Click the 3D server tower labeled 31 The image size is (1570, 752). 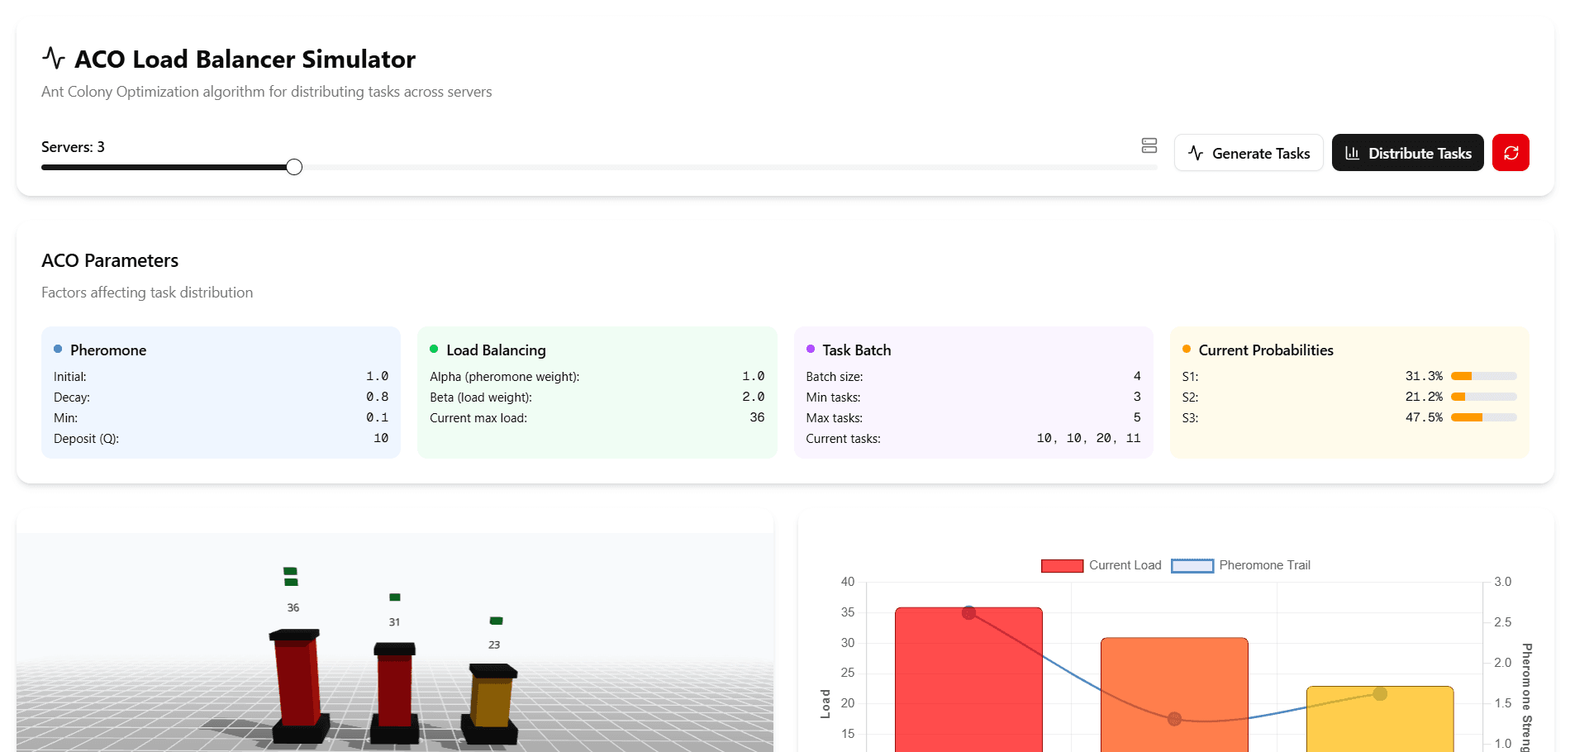(395, 693)
